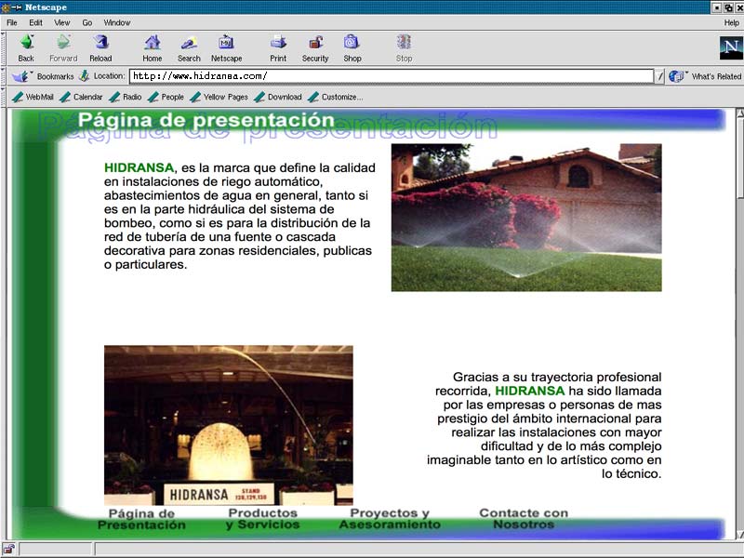
Task: Open People from personal toolbar
Action: 166,97
